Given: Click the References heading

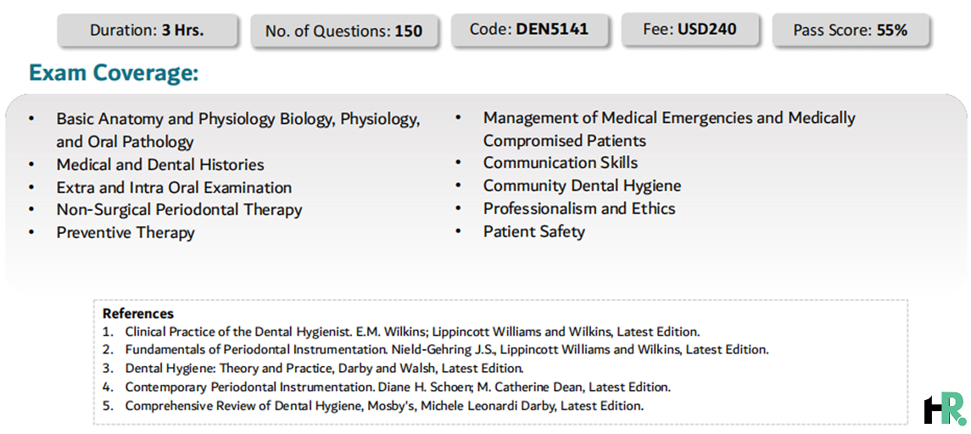Looking at the screenshot, I should 138,314.
